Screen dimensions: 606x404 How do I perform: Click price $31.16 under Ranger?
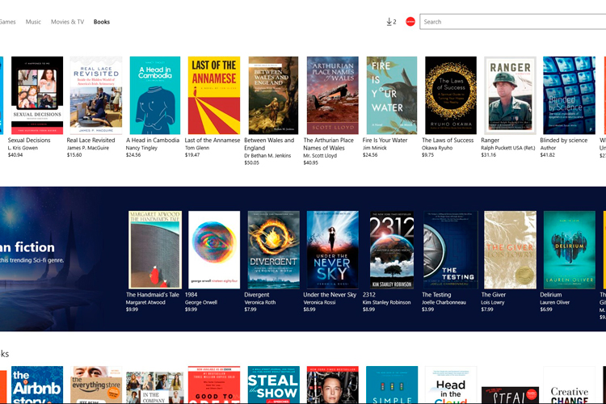tap(489, 155)
